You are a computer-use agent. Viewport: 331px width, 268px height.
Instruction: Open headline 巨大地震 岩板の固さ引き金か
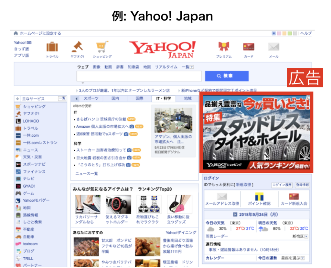coord(101,158)
